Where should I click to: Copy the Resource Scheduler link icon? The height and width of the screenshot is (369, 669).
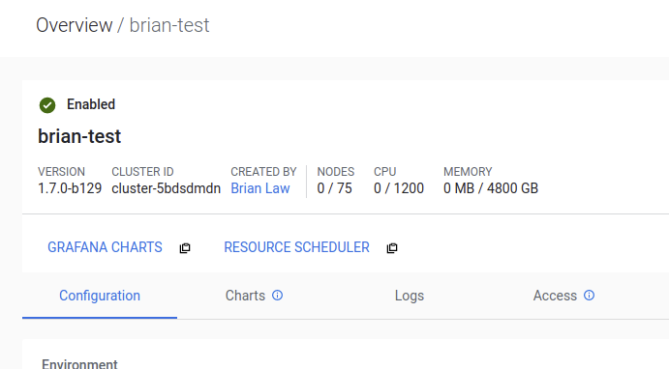pos(392,247)
